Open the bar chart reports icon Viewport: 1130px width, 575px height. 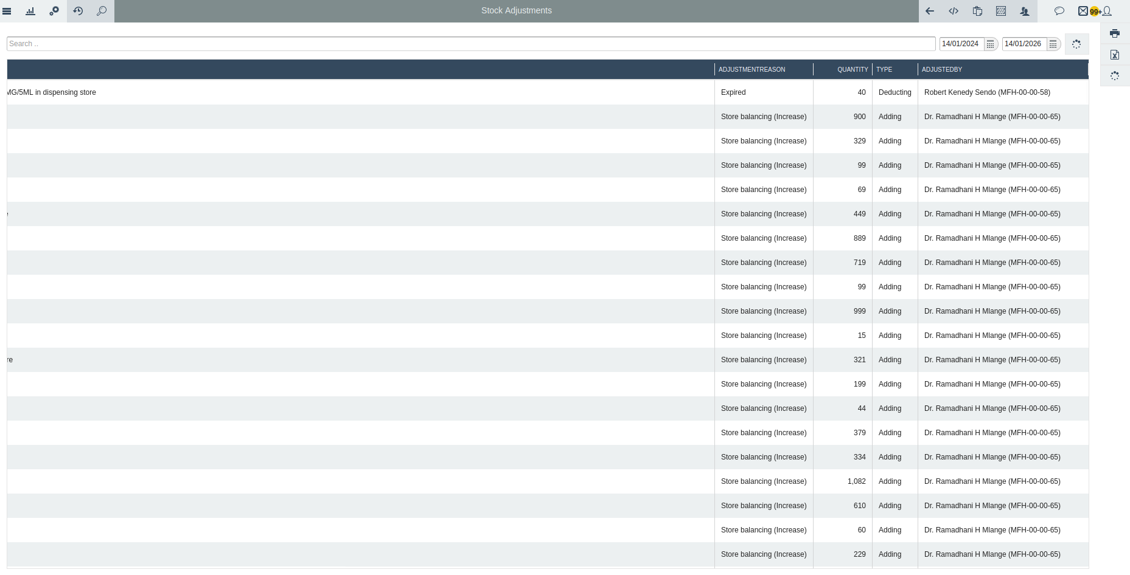tap(30, 11)
